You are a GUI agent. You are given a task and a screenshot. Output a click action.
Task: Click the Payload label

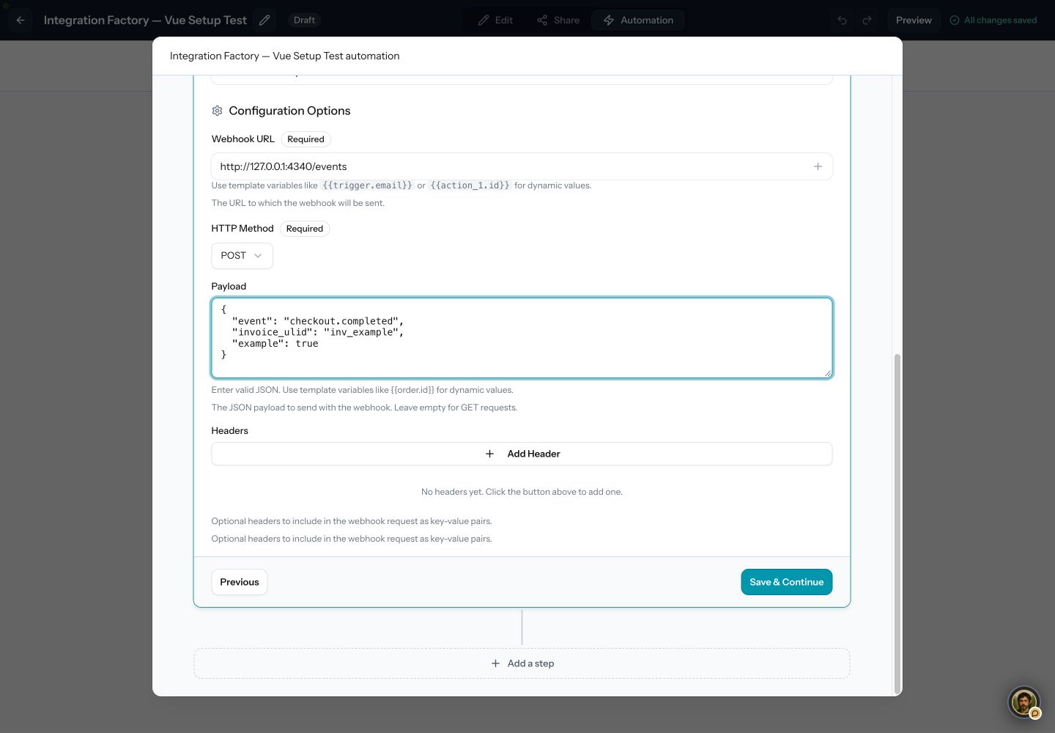click(x=229, y=287)
